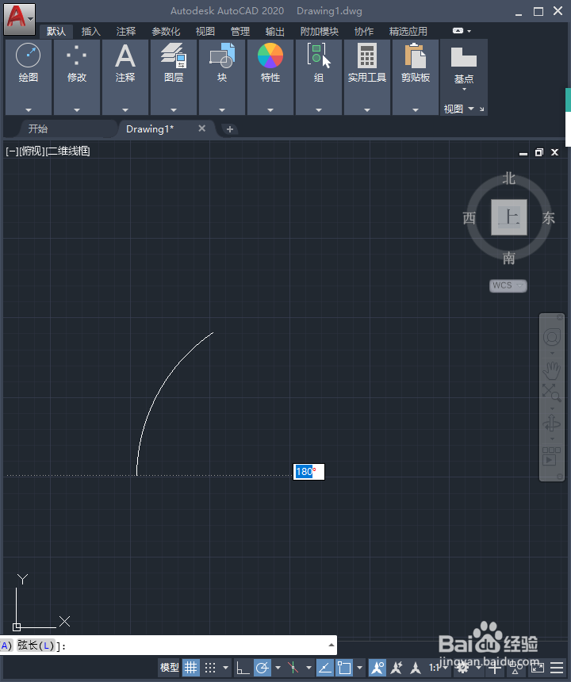
Task: Expand command line history arrow
Action: [331, 645]
